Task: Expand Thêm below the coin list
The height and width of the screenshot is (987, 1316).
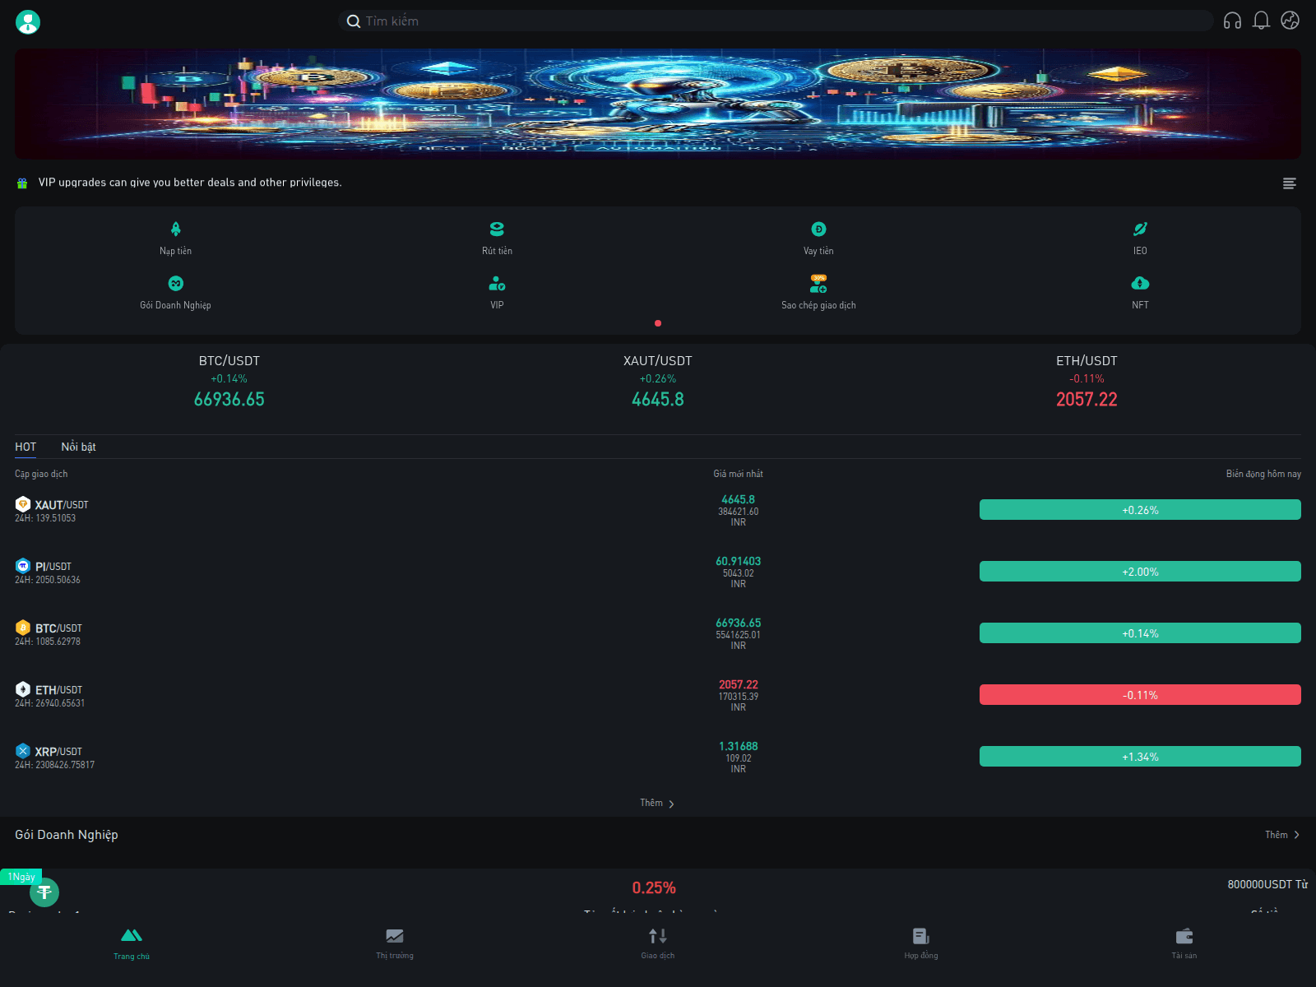Action: pyautogui.click(x=656, y=803)
